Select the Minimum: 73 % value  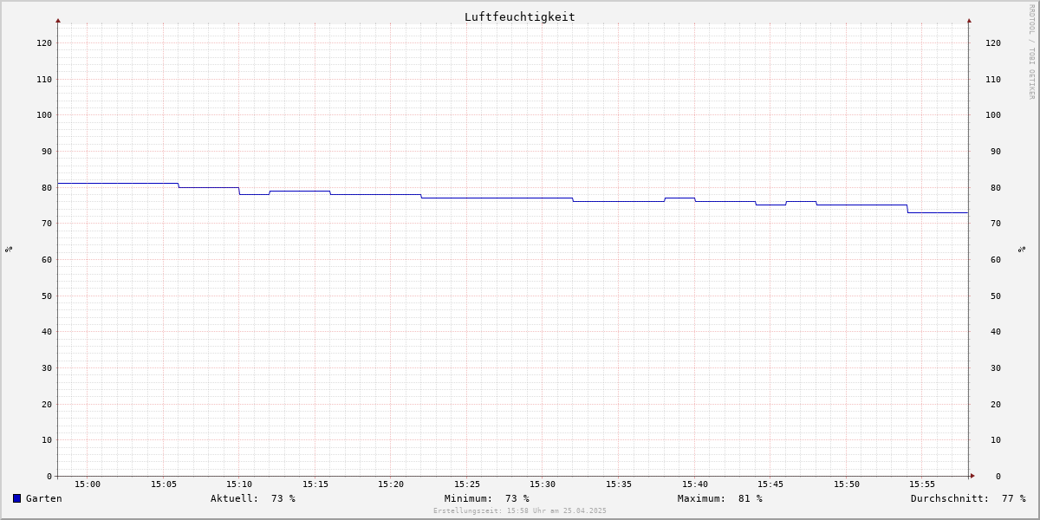(487, 498)
